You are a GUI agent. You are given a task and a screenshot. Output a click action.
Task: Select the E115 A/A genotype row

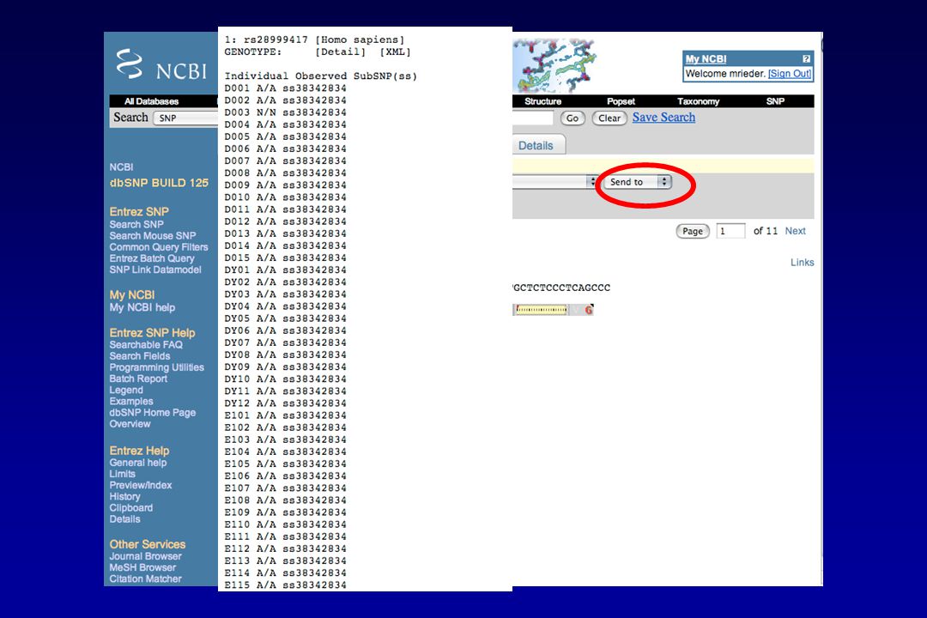(x=286, y=585)
